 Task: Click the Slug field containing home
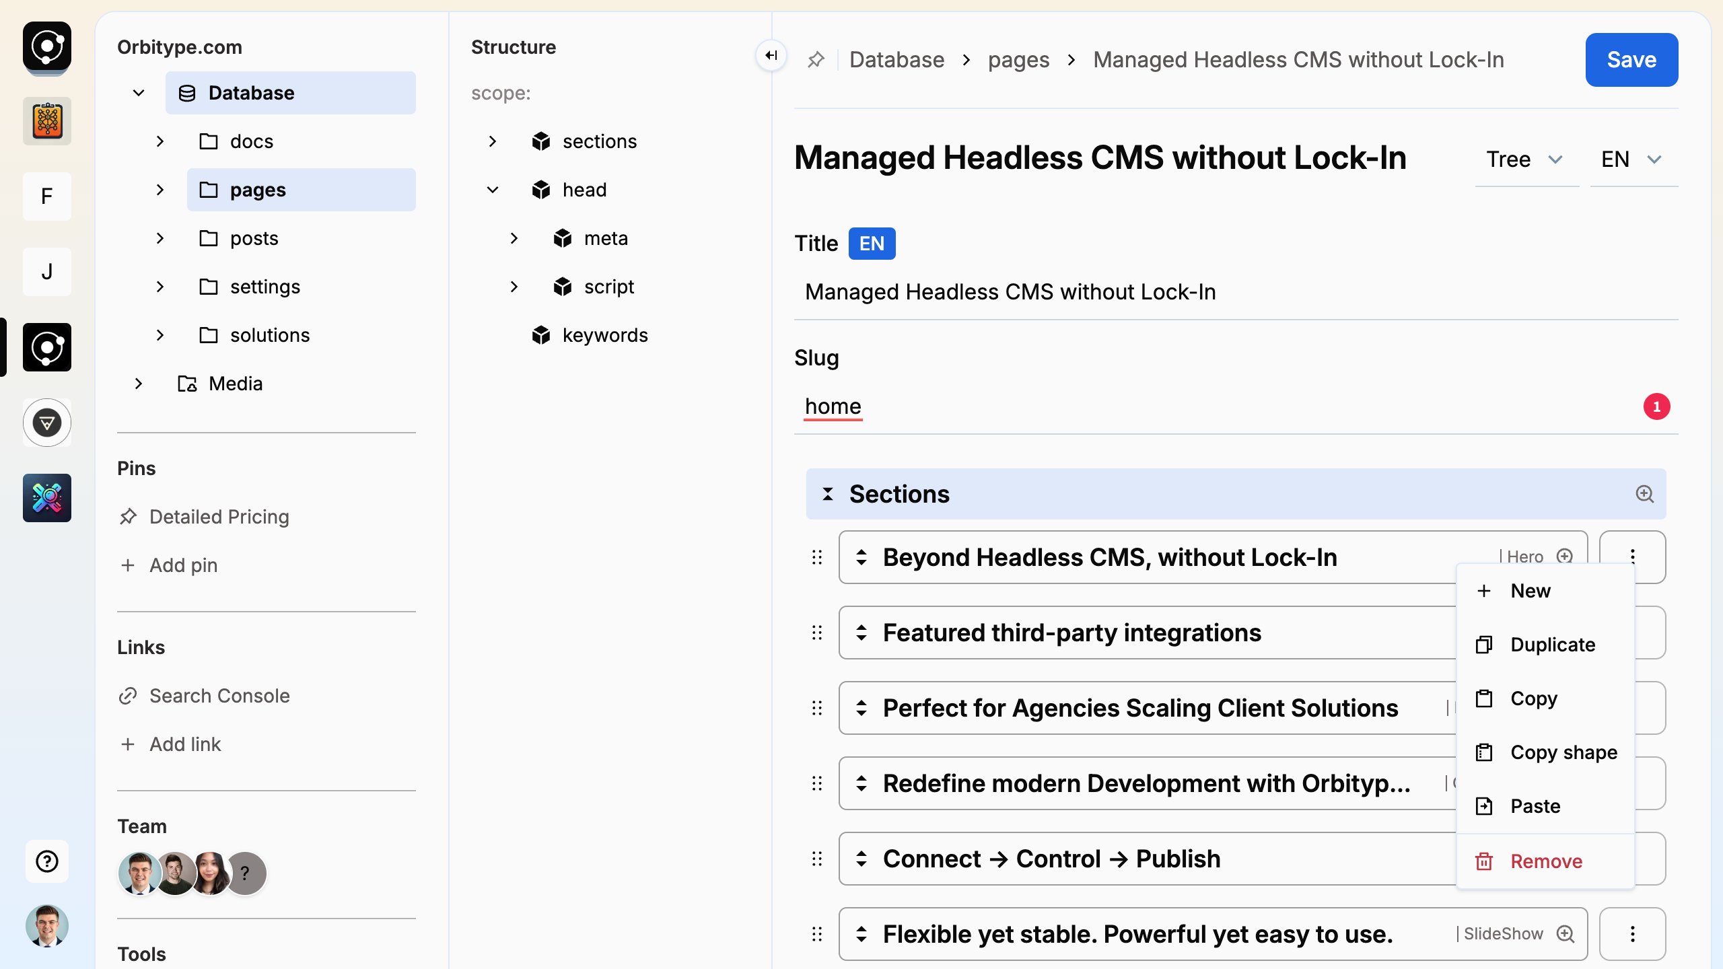pyautogui.click(x=1236, y=406)
